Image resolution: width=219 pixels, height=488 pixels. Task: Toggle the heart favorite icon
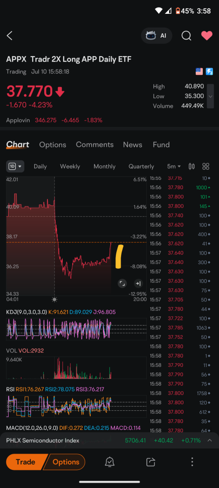click(207, 36)
